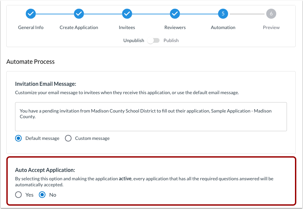Viewport: 303px width, 209px height.
Task: Enable Yes for Auto Accept Application
Action: [18, 194]
